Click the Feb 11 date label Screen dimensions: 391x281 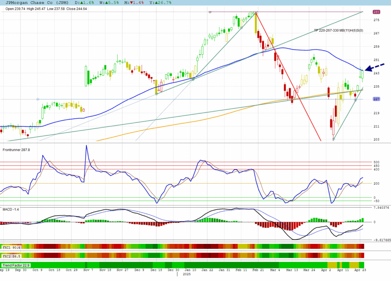pyautogui.click(x=241, y=270)
